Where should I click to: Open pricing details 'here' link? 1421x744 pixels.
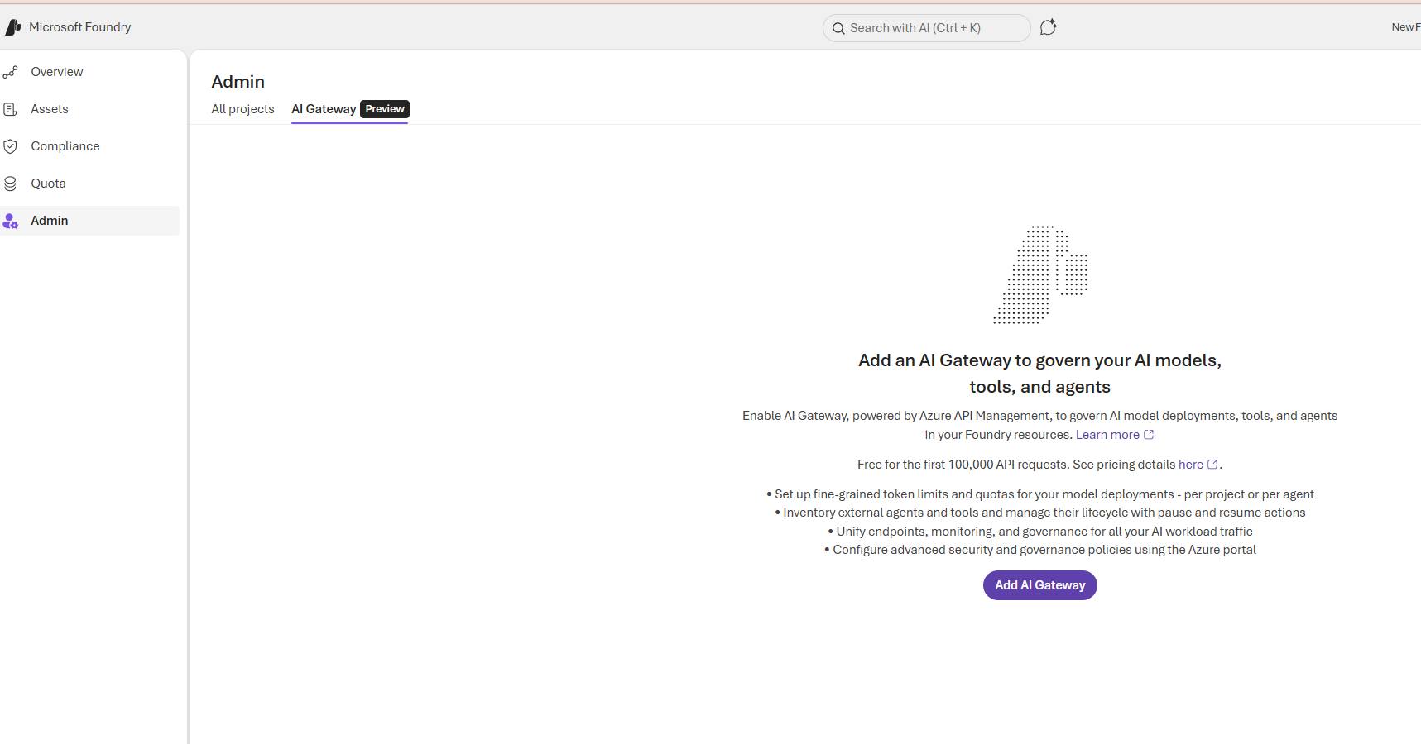(1190, 465)
